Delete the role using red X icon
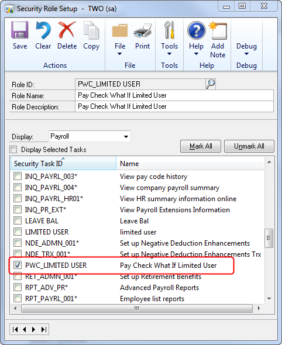This screenshot has height=345, width=282. click(67, 30)
